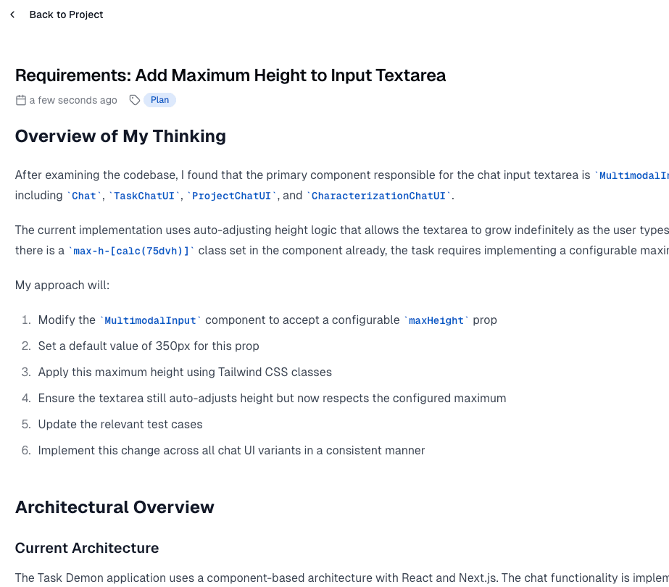Screen dimensions: 669x587
Task: Click the TaskChatUI inline code snippet
Action: click(x=144, y=196)
